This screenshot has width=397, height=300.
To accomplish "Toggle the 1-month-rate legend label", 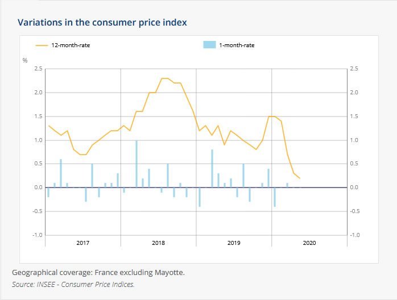I will (x=237, y=45).
